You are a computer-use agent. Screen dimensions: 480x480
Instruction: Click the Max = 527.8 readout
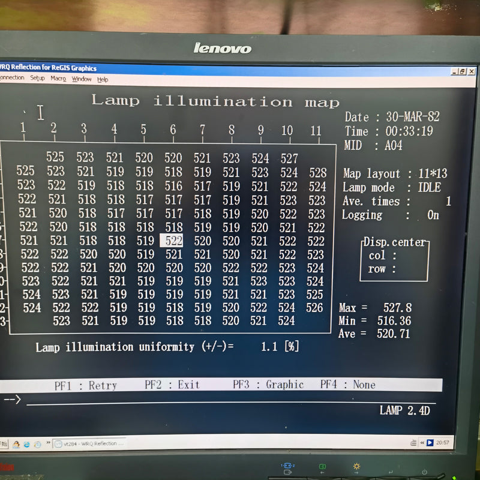pyautogui.click(x=376, y=307)
